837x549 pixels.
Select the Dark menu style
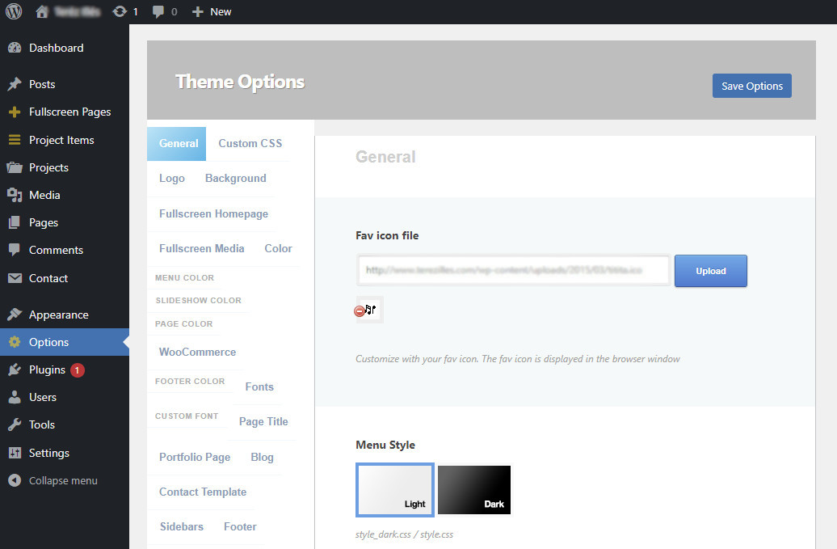(x=474, y=489)
